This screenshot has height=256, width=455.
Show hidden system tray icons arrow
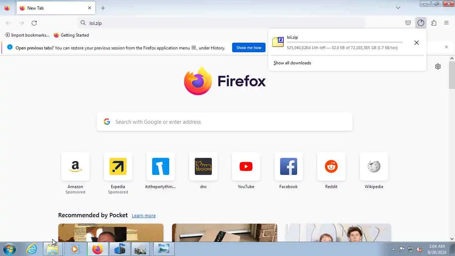(393, 249)
